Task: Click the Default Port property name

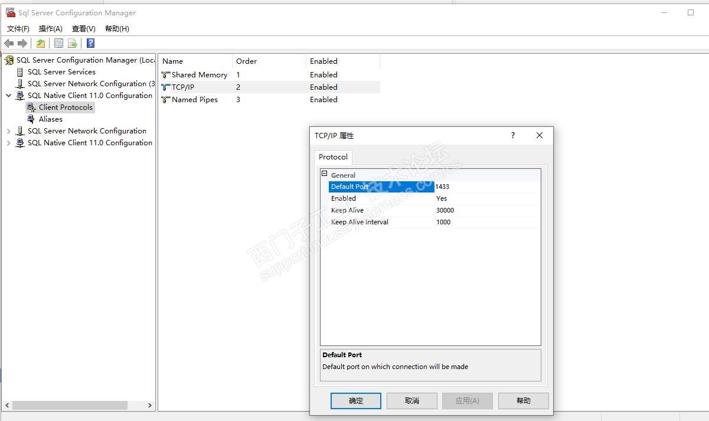Action: (x=381, y=187)
